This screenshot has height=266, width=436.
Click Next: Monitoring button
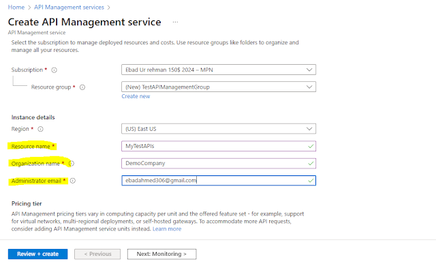162,254
